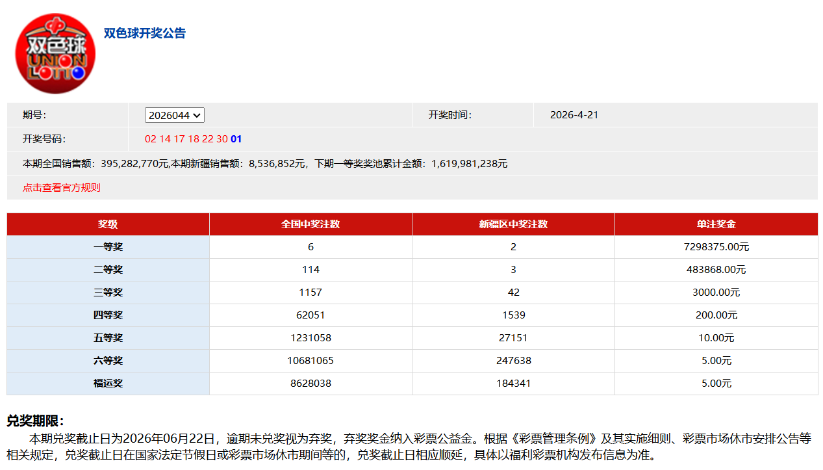
Task: Click the 新疆区中奖注数 column header
Action: [x=513, y=224]
